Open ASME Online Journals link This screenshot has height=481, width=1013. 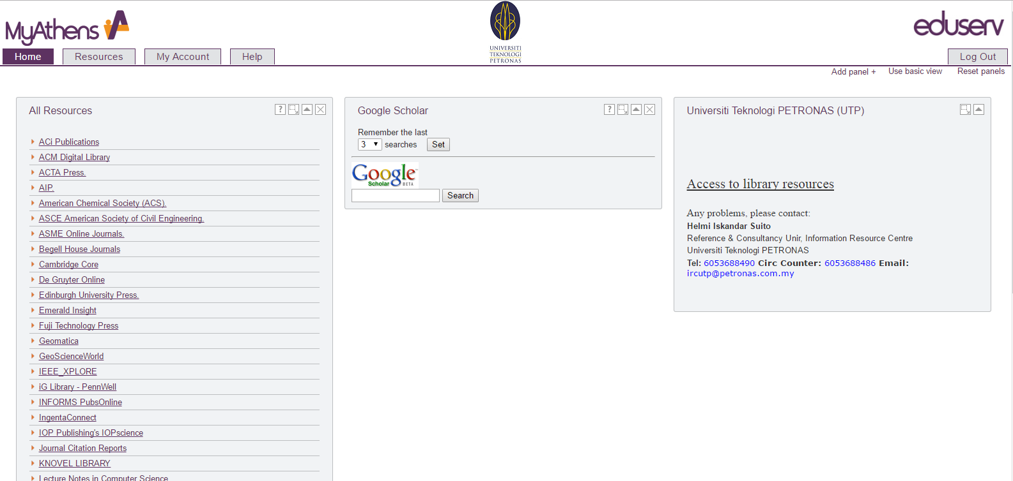[81, 233]
